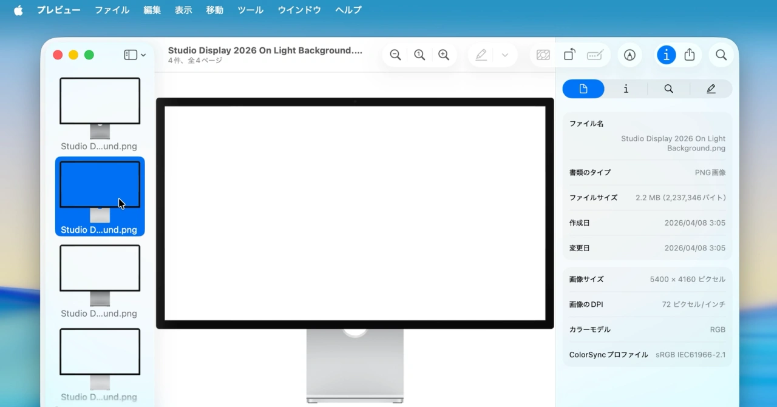This screenshot has width=777, height=407.
Task: Toggle the inspector info button
Action: pyautogui.click(x=666, y=55)
